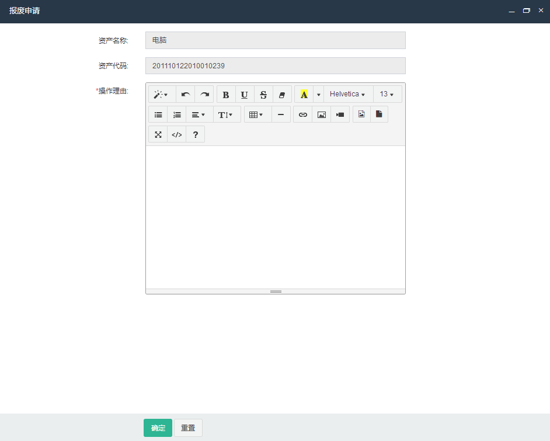Open the Helvetica font family dropdown
Screen dimensions: 550x441
[x=348, y=95]
